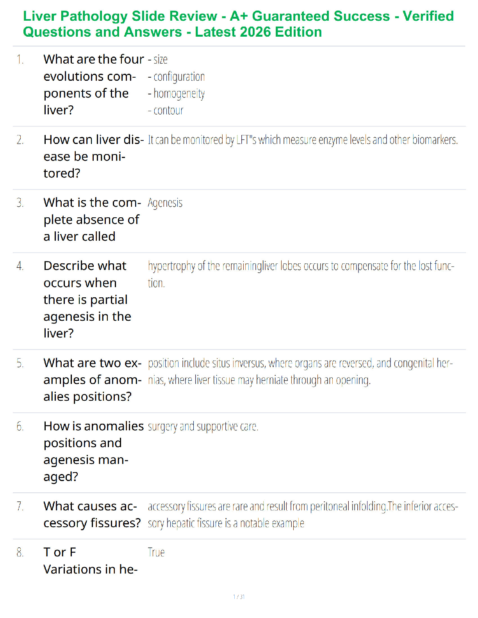The height and width of the screenshot is (618, 478).
Task: Click the 'surgery and supportive care' answer
Action: pos(203,426)
